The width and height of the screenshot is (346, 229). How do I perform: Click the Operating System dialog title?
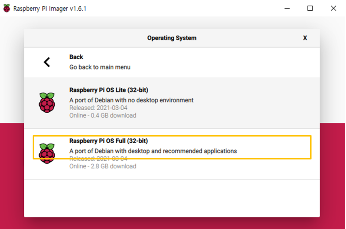(x=172, y=38)
